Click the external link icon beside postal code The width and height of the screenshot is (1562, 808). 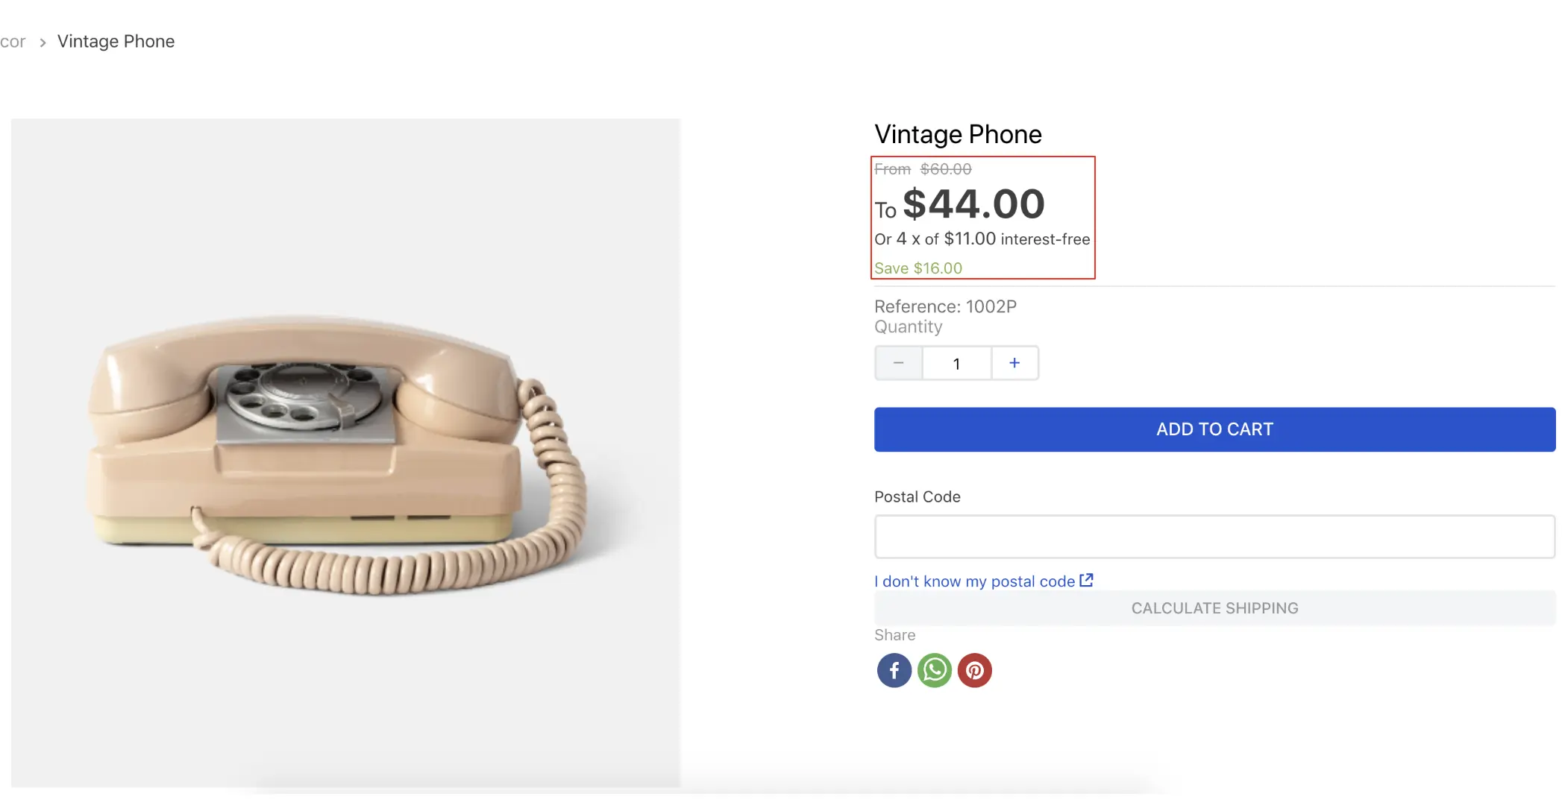[x=1086, y=580]
